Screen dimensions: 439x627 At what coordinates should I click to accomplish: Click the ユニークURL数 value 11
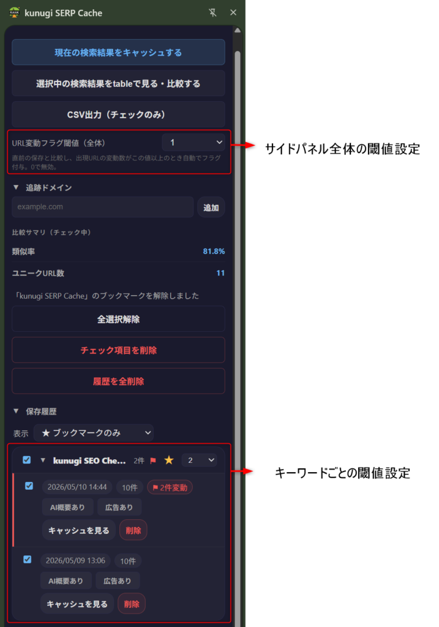click(220, 272)
